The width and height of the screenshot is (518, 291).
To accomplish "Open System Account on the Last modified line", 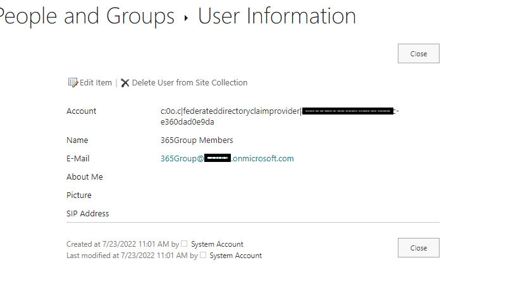I will point(235,256).
